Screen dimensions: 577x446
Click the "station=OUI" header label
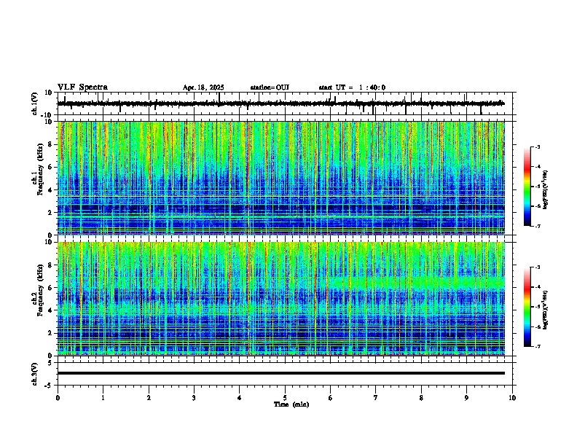pyautogui.click(x=270, y=87)
